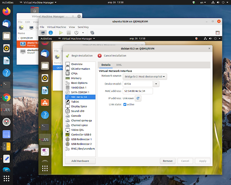Viewport: 231px width, 185px height.
Task: Open the Send Key menu
Action: point(83,27)
